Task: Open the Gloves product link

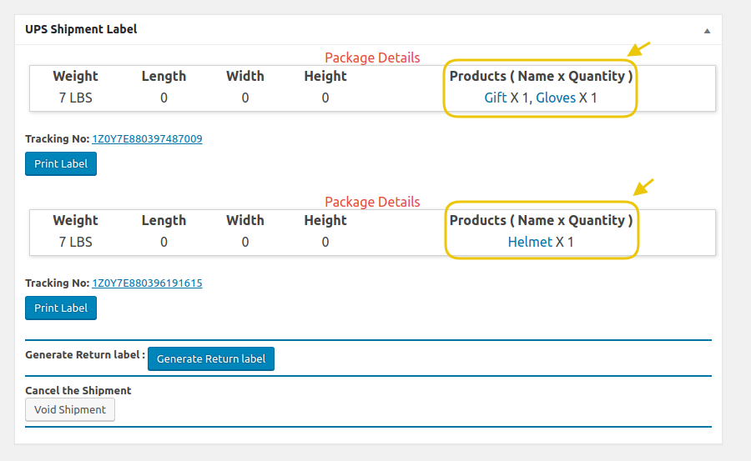Action: point(556,98)
